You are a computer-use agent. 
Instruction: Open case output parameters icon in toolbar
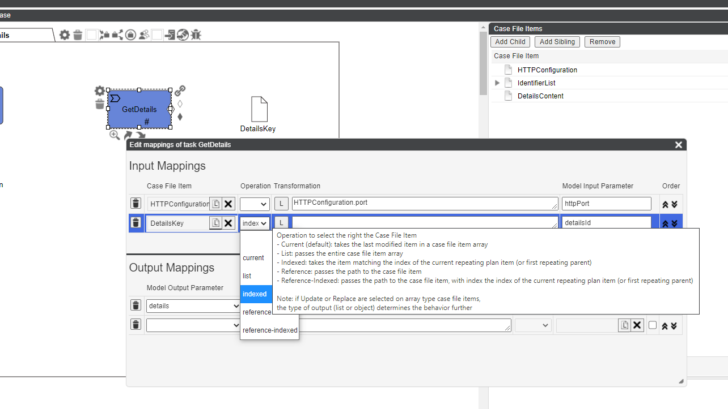tap(117, 35)
